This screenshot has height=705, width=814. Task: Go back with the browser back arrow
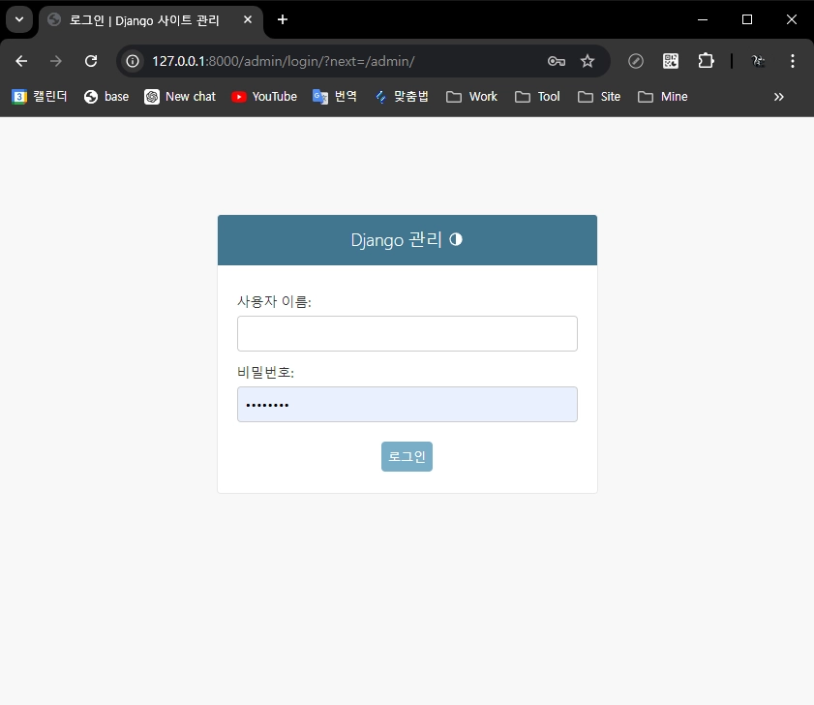coord(21,61)
